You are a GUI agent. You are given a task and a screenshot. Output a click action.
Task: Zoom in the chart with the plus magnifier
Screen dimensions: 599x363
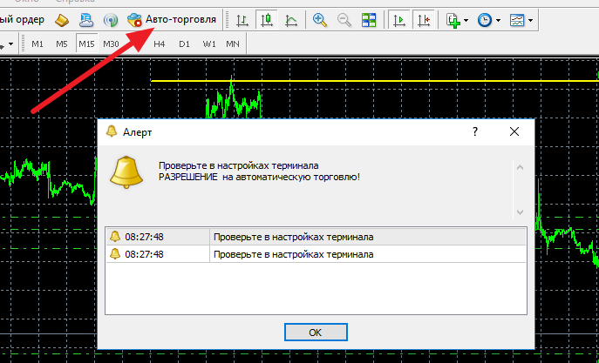pyautogui.click(x=320, y=20)
